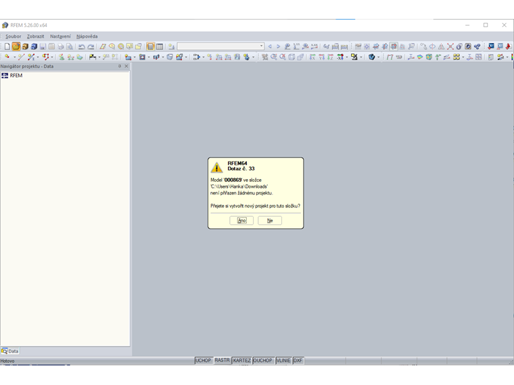The image size is (514, 385).
Task: Click Ne button in RFEM64 dialog
Action: (270, 221)
